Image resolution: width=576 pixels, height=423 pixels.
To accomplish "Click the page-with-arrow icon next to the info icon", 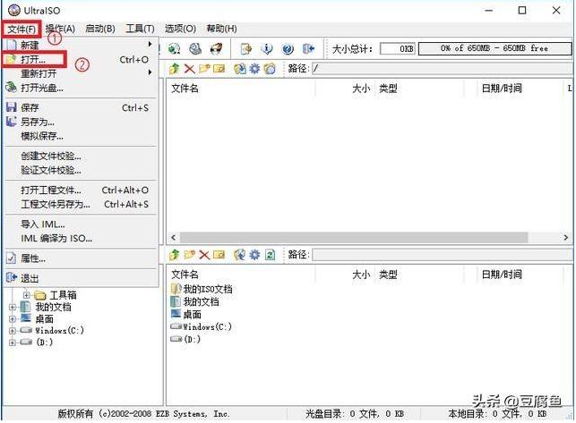I will [245, 48].
